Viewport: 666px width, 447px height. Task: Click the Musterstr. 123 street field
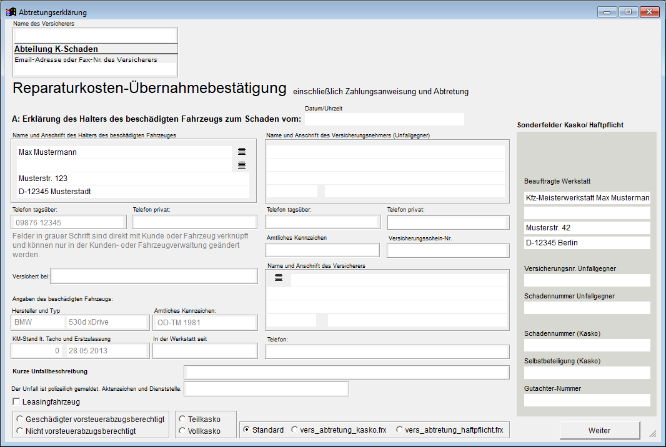133,179
